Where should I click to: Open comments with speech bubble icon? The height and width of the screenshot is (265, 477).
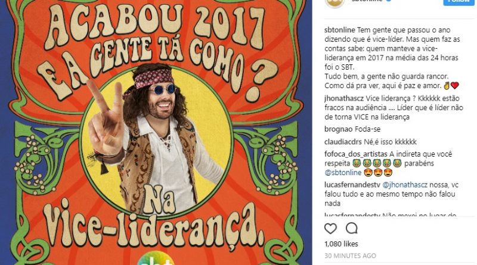[352, 228]
